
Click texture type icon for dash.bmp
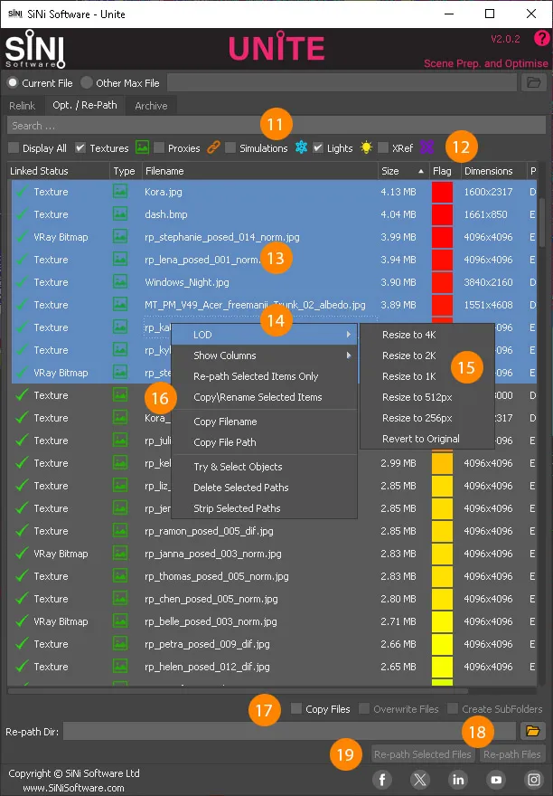(x=120, y=213)
